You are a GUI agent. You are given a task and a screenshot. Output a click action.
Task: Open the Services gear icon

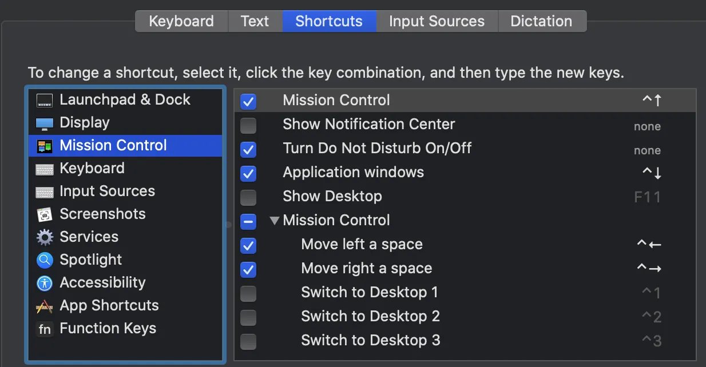coord(45,237)
